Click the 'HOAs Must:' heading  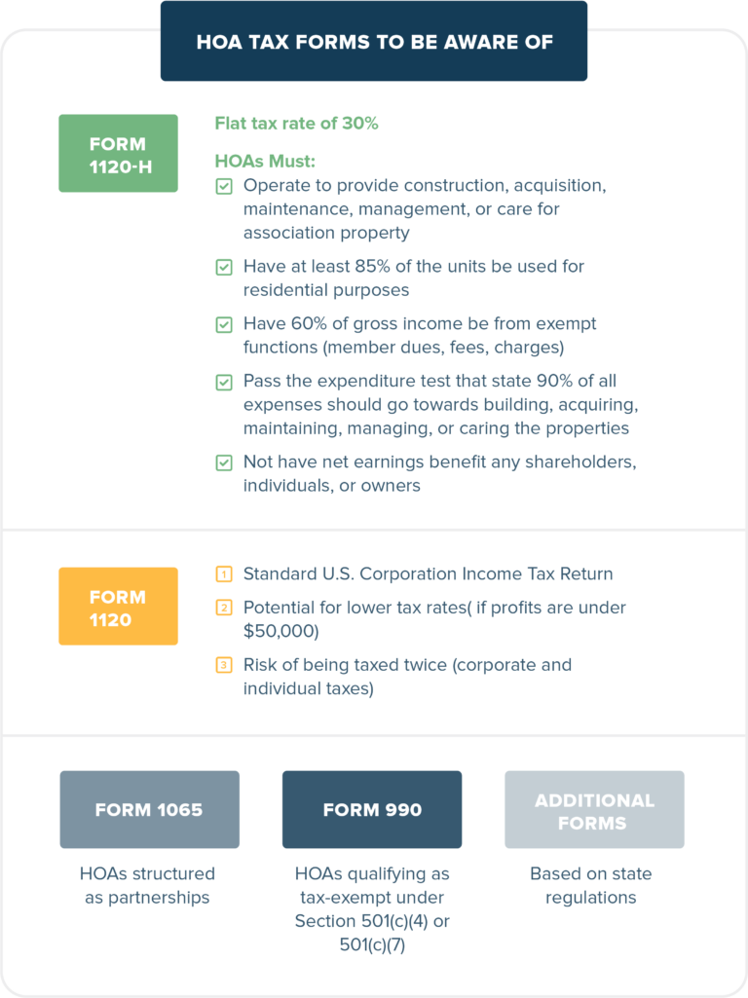[265, 161]
